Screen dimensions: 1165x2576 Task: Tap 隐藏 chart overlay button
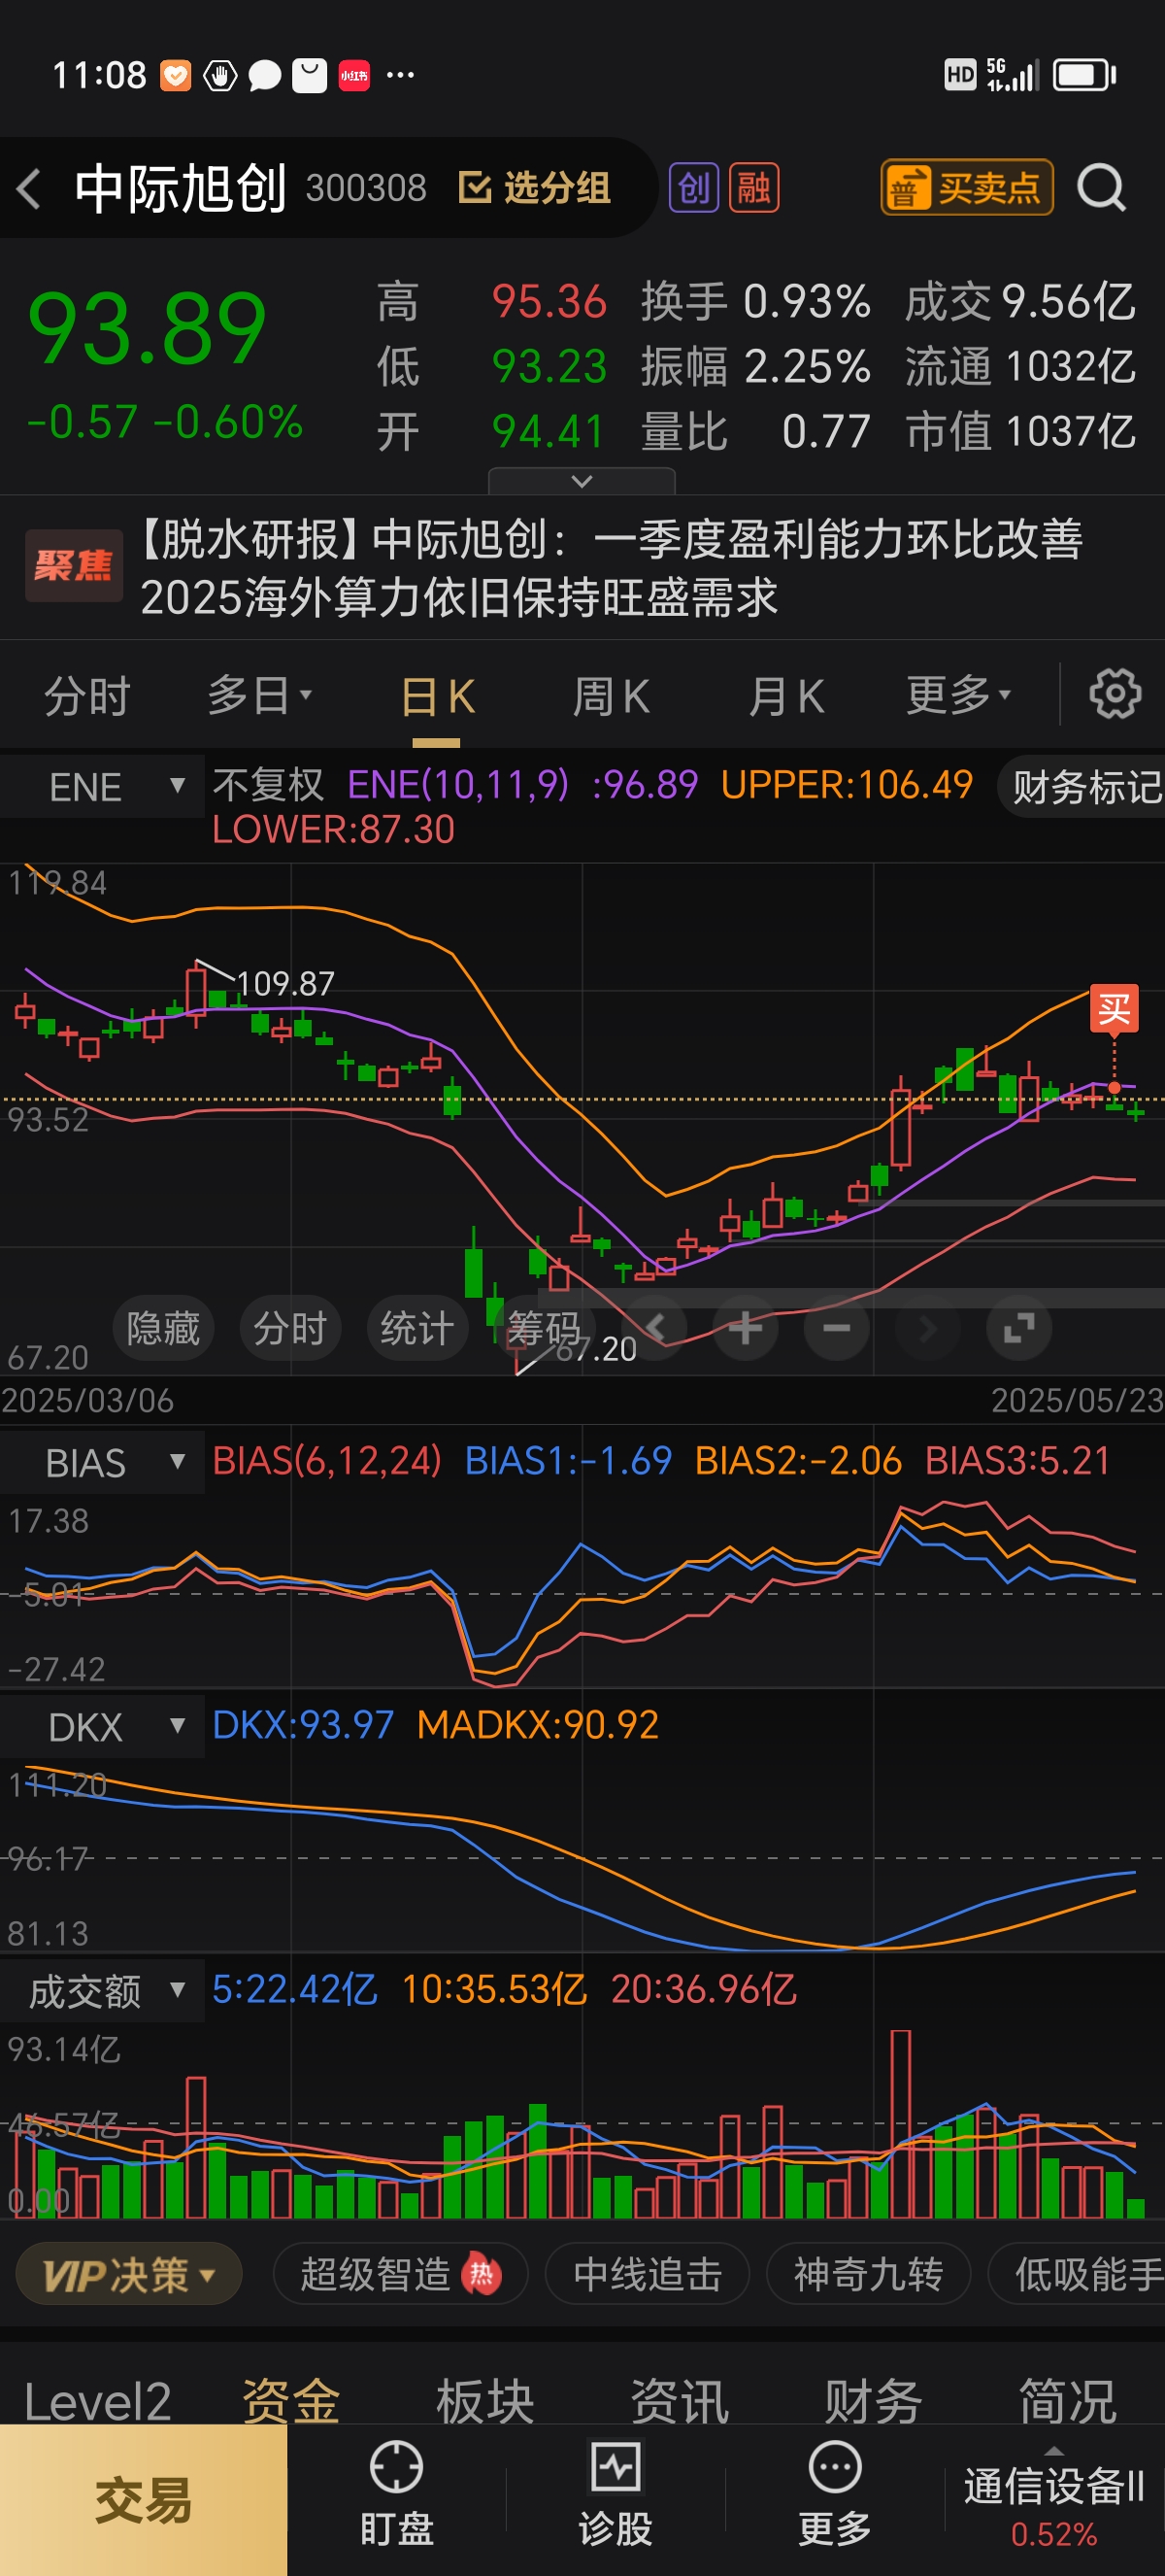tap(163, 1328)
